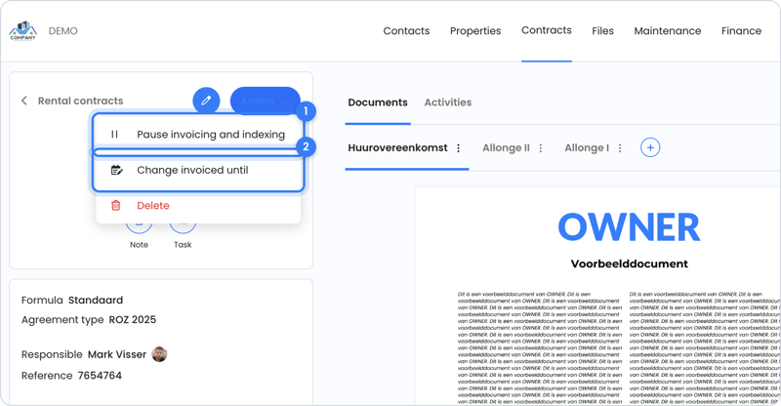Click the Note quick action
Screen dimensions: 781x406
(x=139, y=245)
